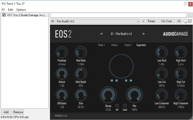Click the Audio Damage logo

(176, 34)
